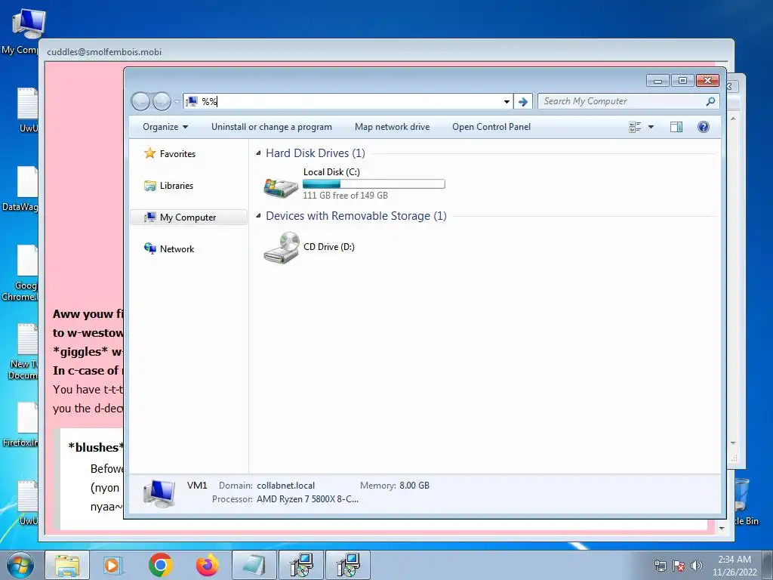
Task: Click the volume speaker tray icon
Action: click(x=696, y=566)
